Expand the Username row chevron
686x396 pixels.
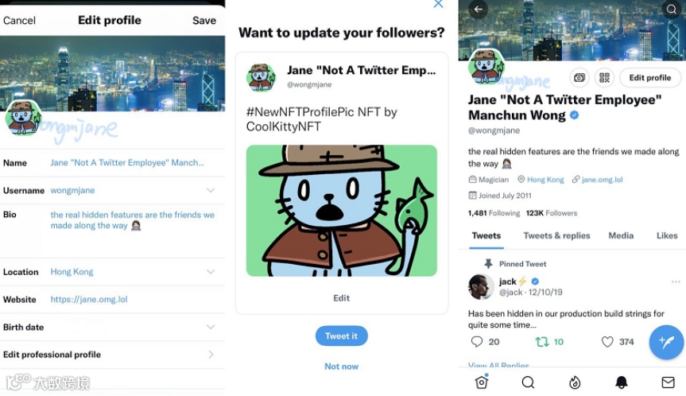pyautogui.click(x=211, y=190)
